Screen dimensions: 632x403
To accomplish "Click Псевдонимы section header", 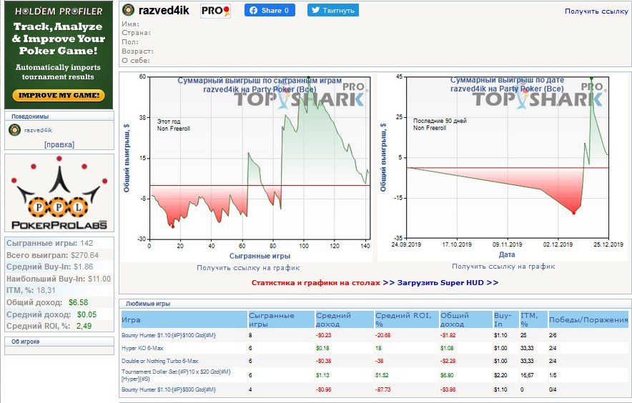I will (x=59, y=116).
